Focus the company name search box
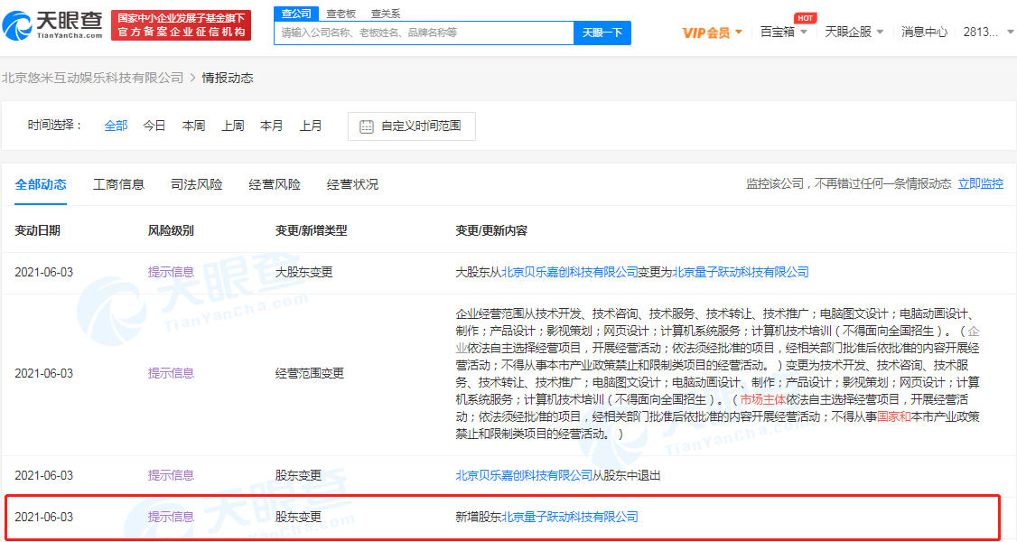The image size is (1017, 542). [425, 33]
